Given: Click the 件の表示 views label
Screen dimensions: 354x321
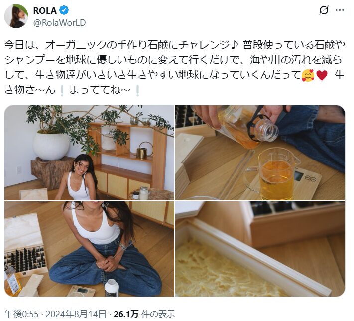Looking at the screenshot, I should point(158,314).
